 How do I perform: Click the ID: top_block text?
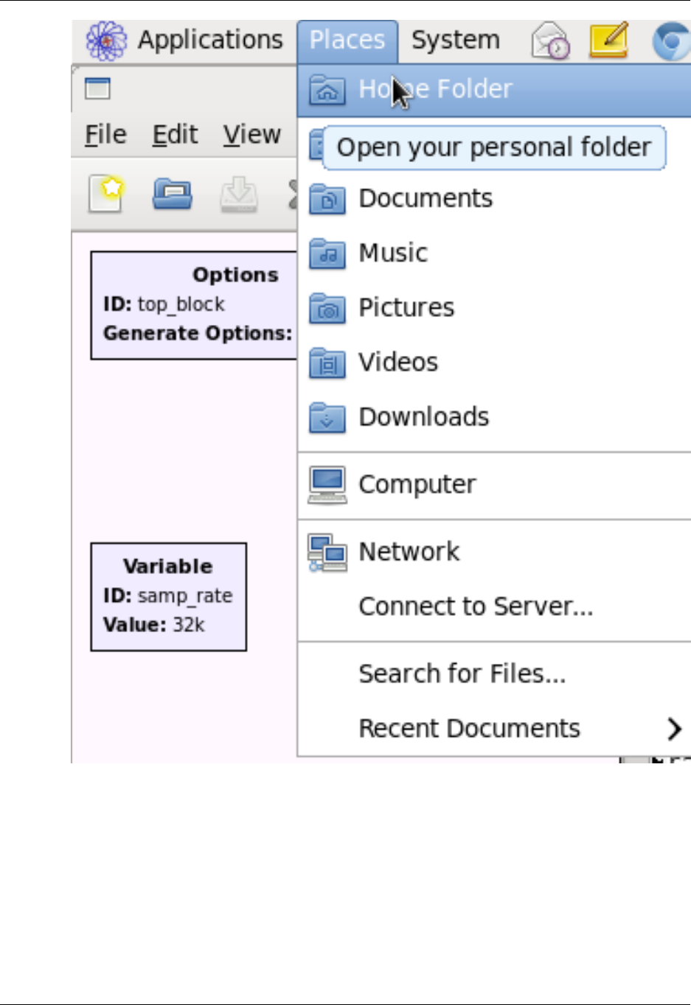point(164,304)
